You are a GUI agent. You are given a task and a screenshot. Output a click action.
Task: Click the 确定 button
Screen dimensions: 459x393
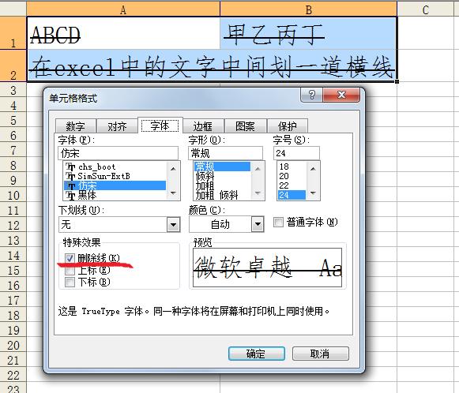257,354
